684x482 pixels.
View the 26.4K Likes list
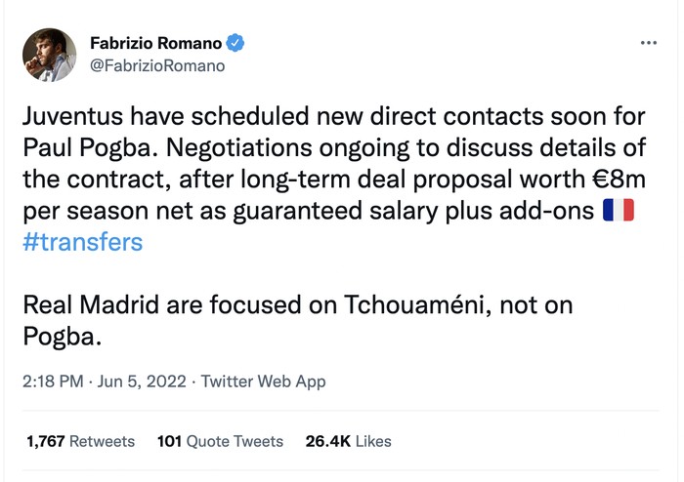[348, 441]
